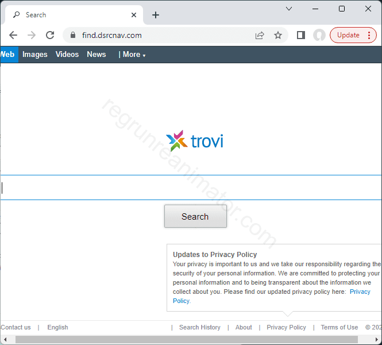
Task: Bookmark this page with star icon
Action: [x=278, y=35]
